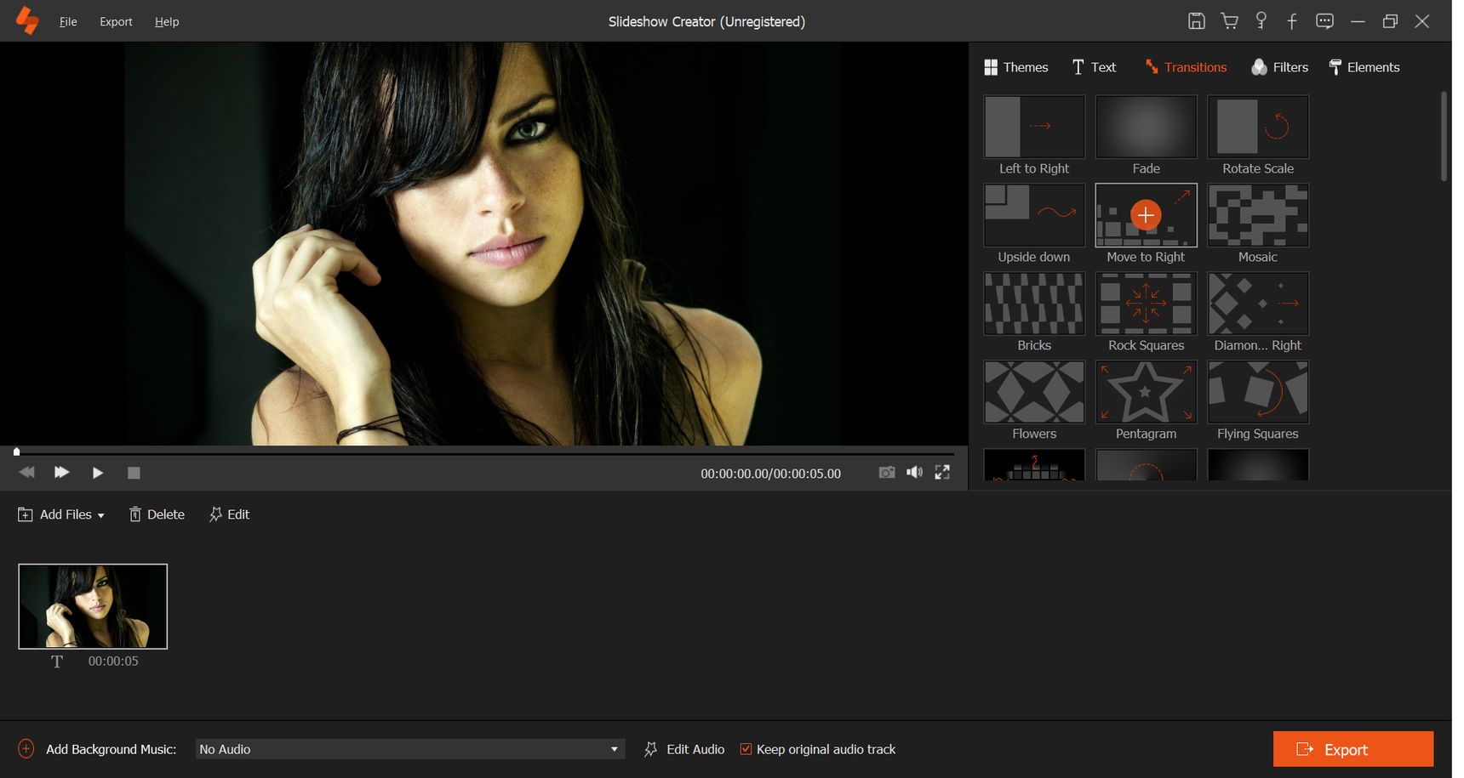Click the orange Export button
The image size is (1464, 778).
(1353, 749)
